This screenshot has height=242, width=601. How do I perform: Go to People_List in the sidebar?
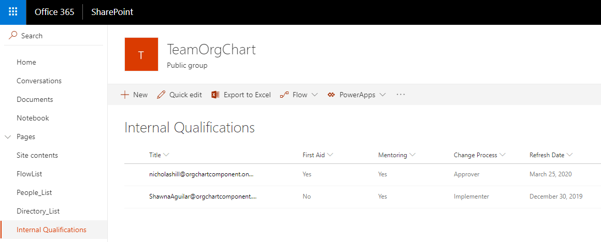[x=34, y=192]
